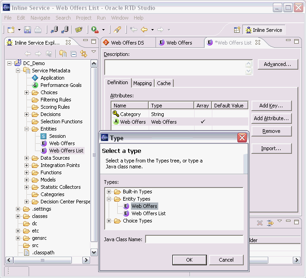
Task: Select the Session entity in explorer
Action: (57, 136)
